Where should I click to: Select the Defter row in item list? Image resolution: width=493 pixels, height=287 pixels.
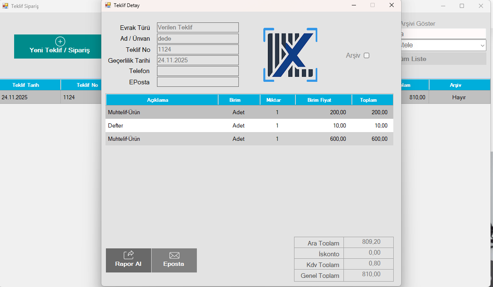coord(249,125)
